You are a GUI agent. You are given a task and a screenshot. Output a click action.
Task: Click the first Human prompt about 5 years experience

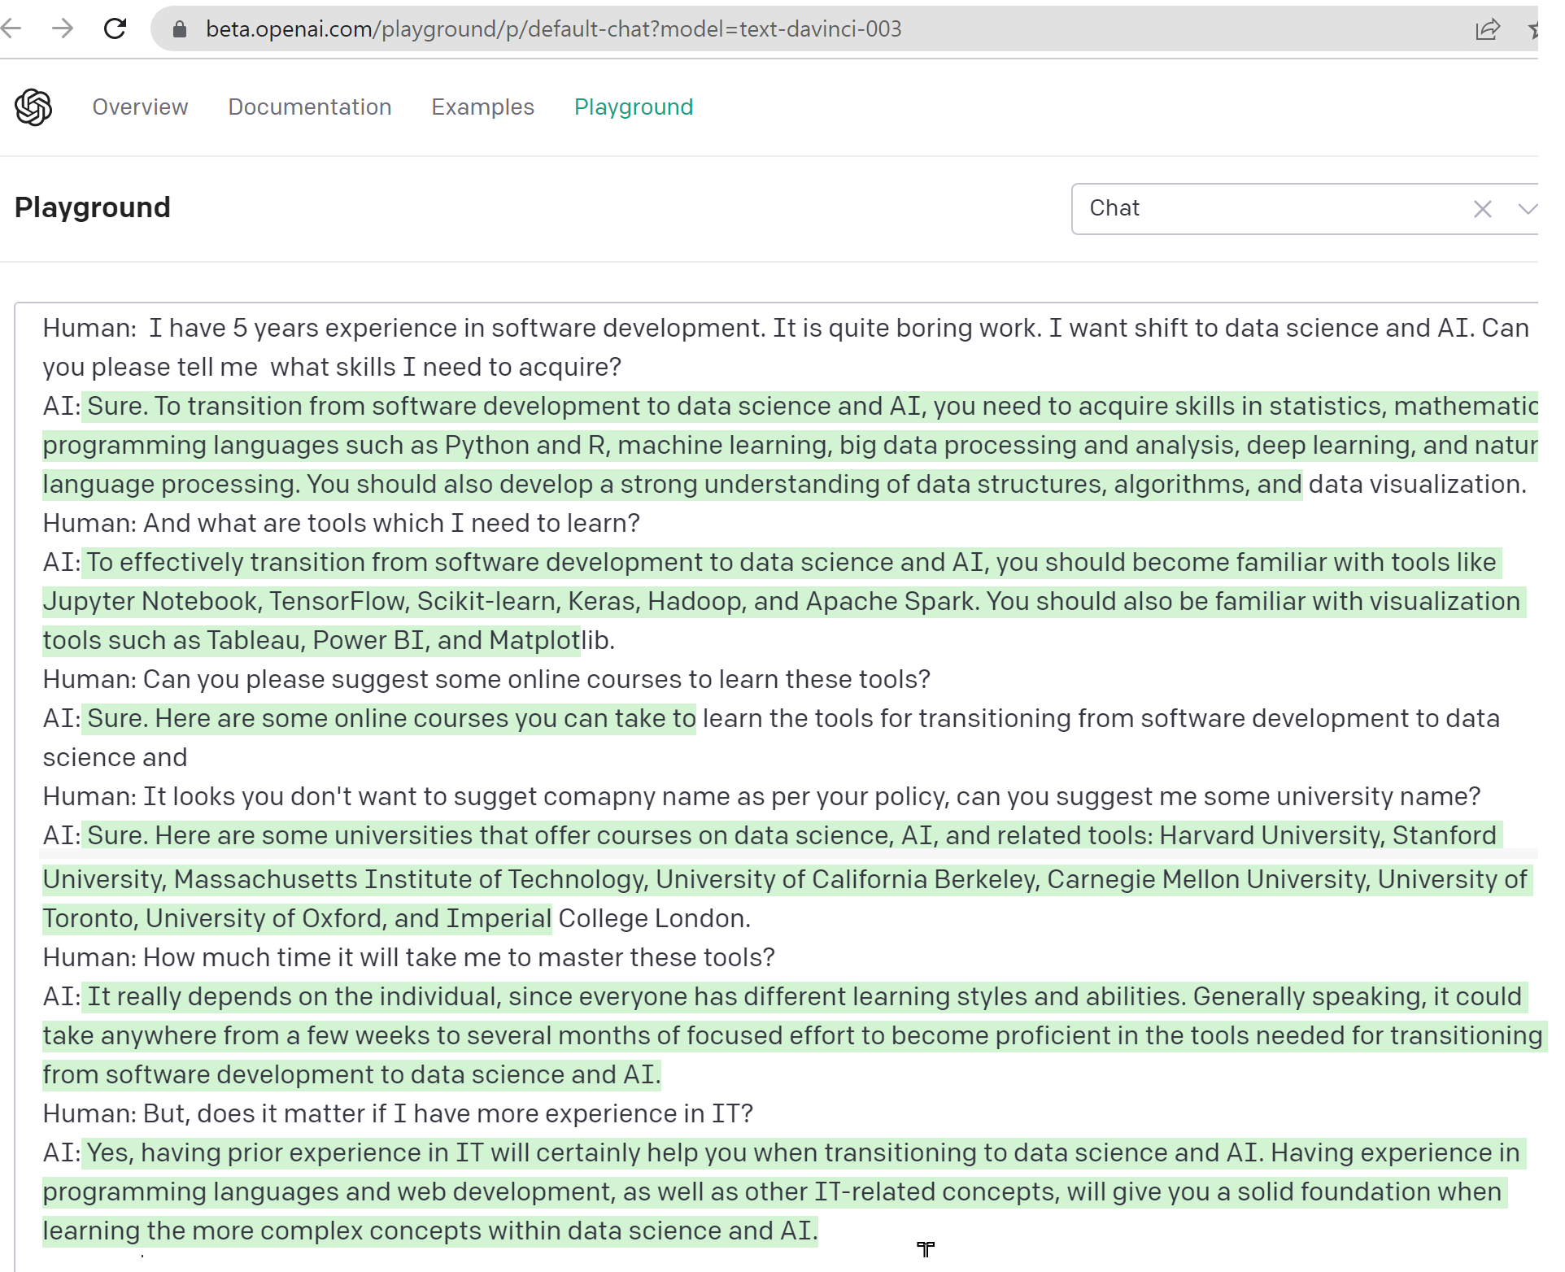pos(786,328)
